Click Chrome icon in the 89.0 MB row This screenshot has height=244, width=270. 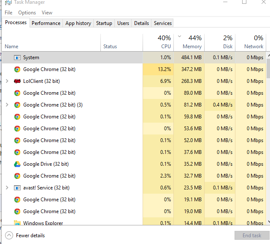pos(17,93)
